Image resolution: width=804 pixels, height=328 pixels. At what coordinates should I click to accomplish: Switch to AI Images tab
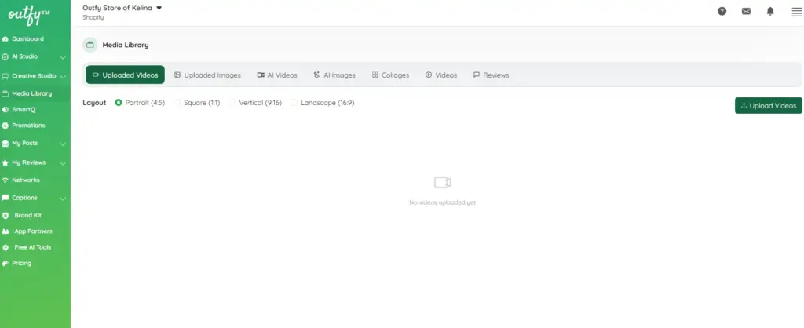334,75
